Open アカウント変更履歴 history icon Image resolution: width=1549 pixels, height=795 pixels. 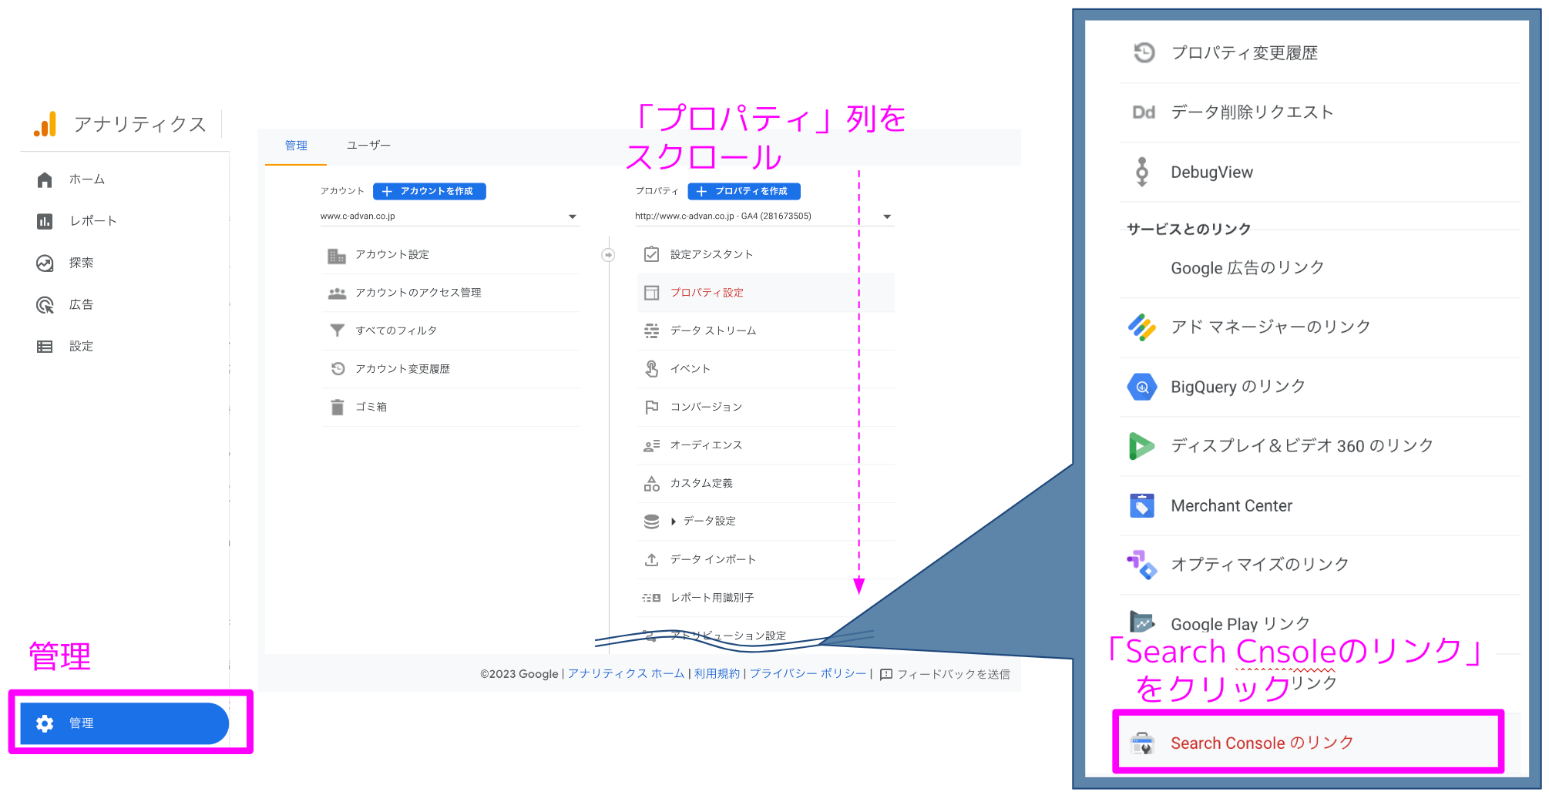pos(338,369)
